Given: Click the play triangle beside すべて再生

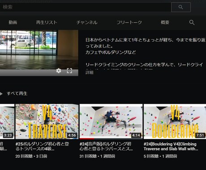Looking at the screenshot, I should tap(1, 93).
